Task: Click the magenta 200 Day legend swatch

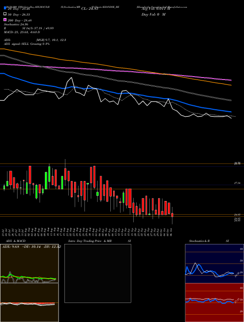Action: [5, 20]
